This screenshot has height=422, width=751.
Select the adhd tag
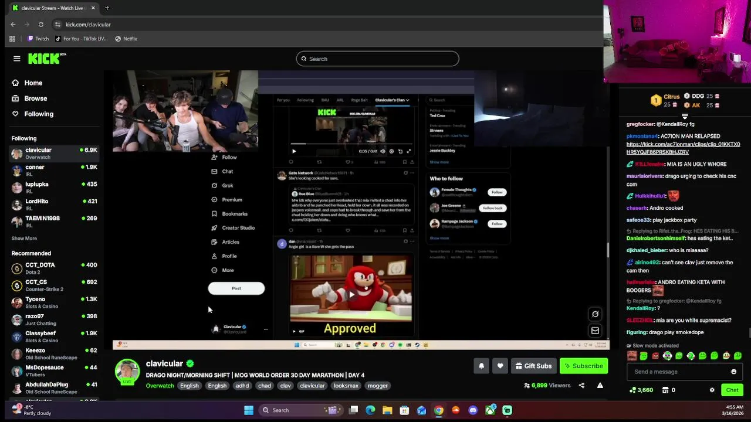pyautogui.click(x=242, y=386)
